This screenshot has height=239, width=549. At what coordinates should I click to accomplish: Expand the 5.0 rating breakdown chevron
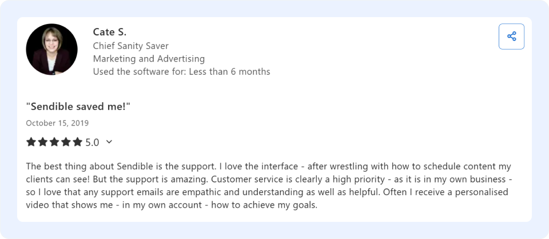click(109, 142)
